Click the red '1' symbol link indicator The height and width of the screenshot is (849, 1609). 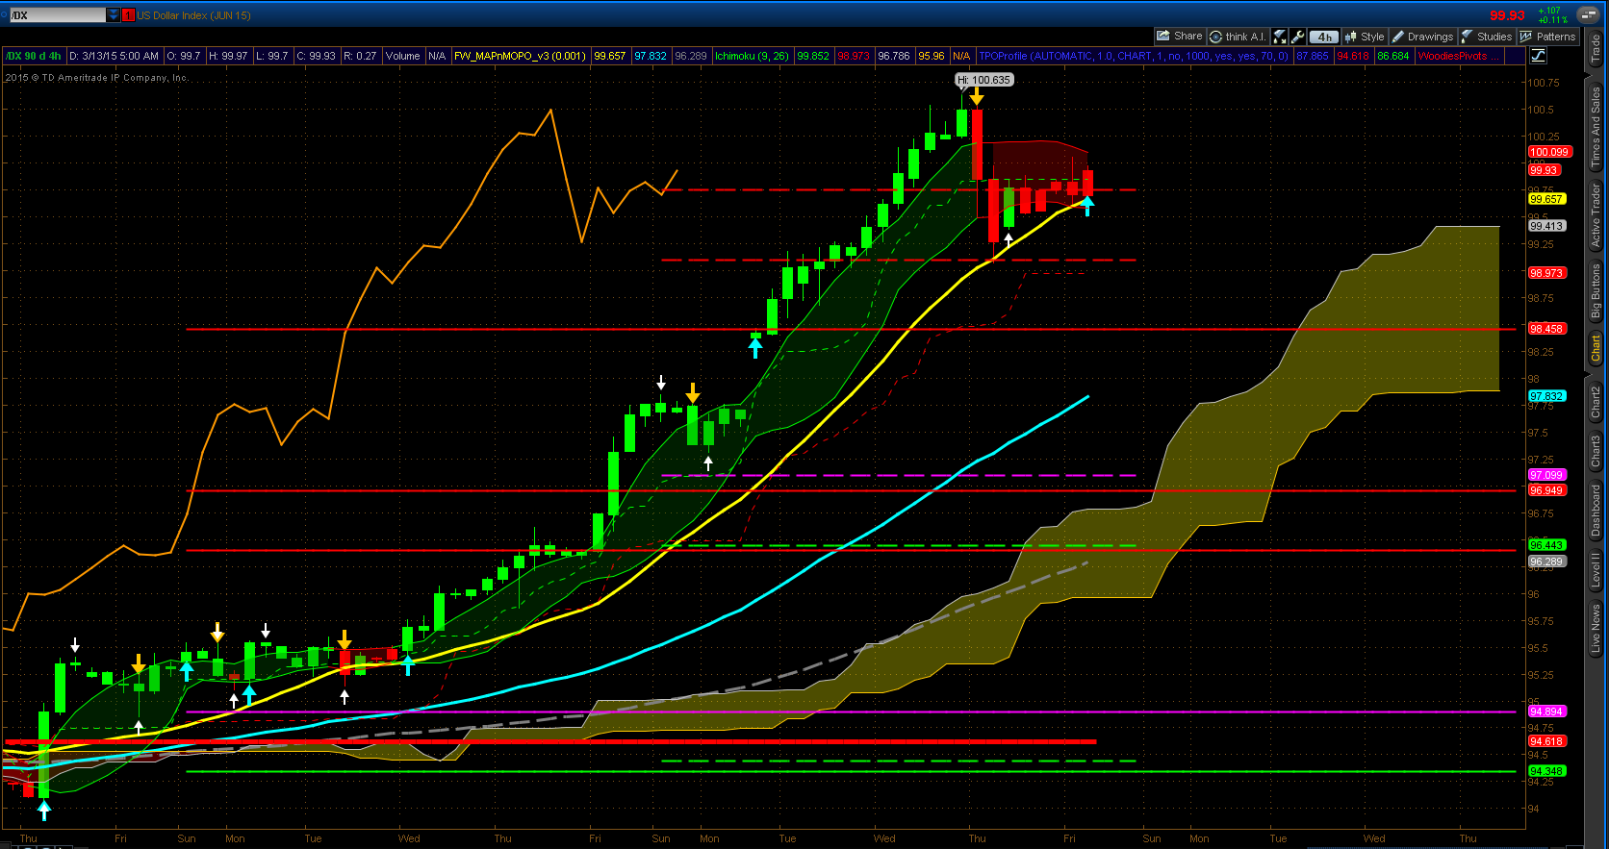(128, 15)
